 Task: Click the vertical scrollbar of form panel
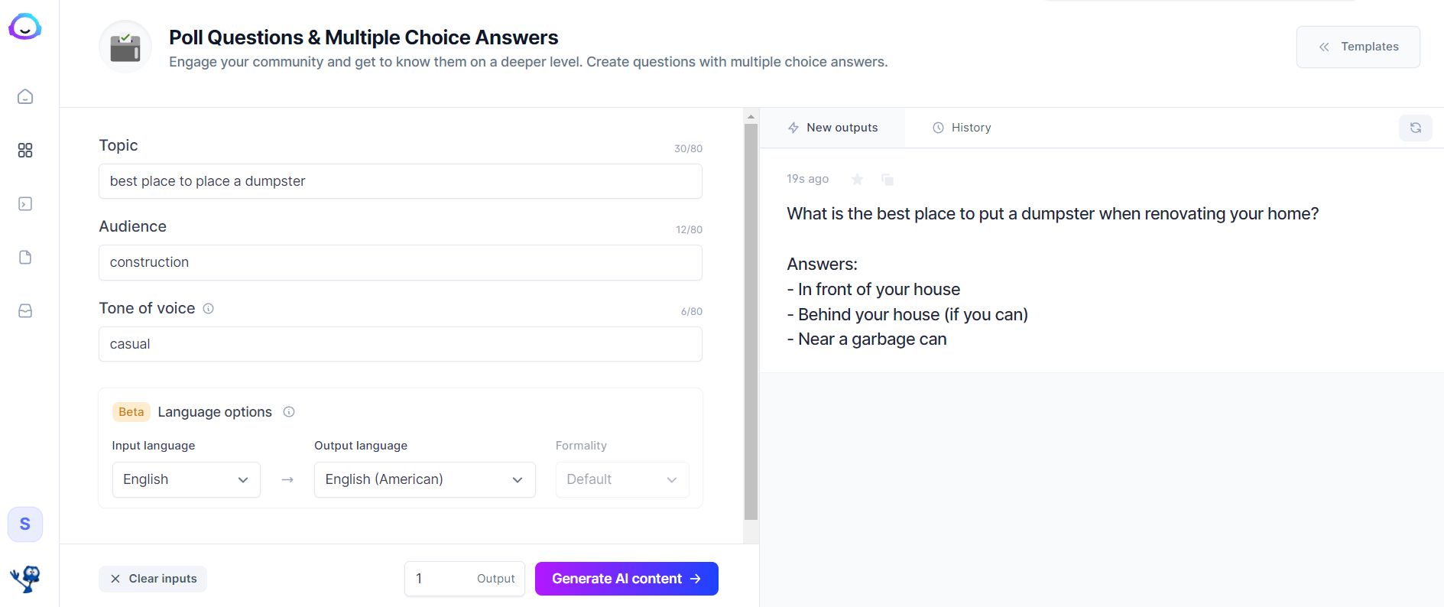[751, 321]
